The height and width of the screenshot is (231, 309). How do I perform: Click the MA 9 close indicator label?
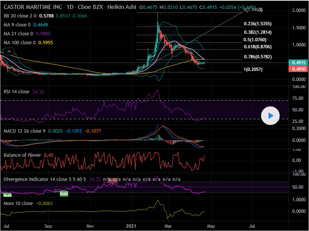[17, 25]
